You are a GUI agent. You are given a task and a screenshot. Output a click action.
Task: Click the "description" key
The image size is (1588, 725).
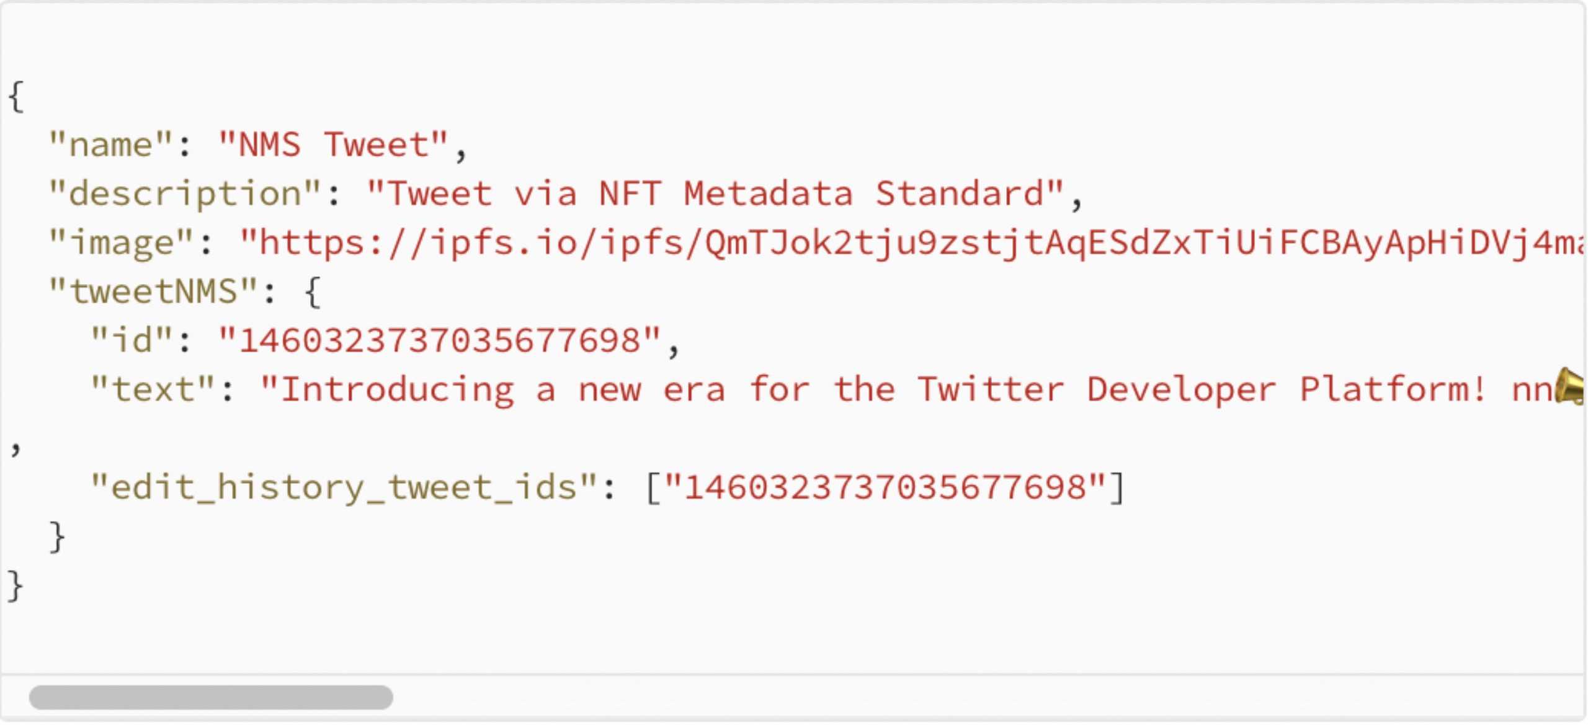coord(185,194)
